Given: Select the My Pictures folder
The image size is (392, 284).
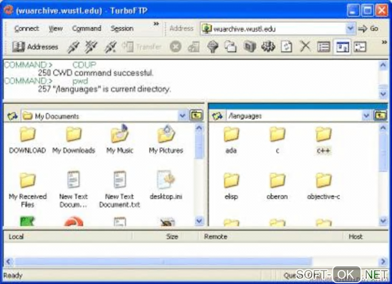Looking at the screenshot, I should pos(166,140).
